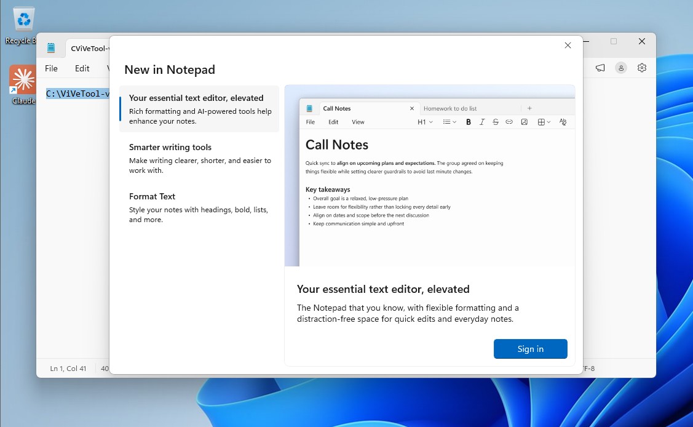Select the Strikethrough icon
Screen dimensions: 693x427
[496, 122]
